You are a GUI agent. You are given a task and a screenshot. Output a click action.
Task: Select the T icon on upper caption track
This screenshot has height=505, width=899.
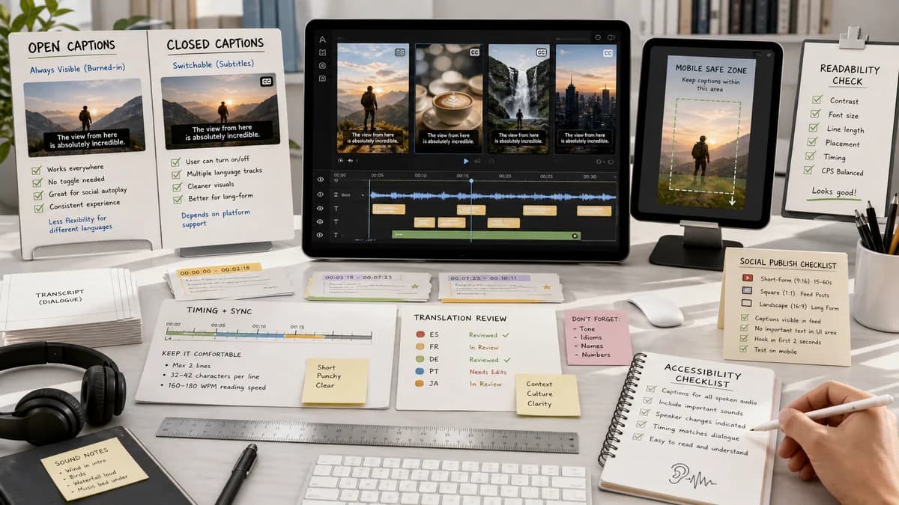pyautogui.click(x=336, y=208)
